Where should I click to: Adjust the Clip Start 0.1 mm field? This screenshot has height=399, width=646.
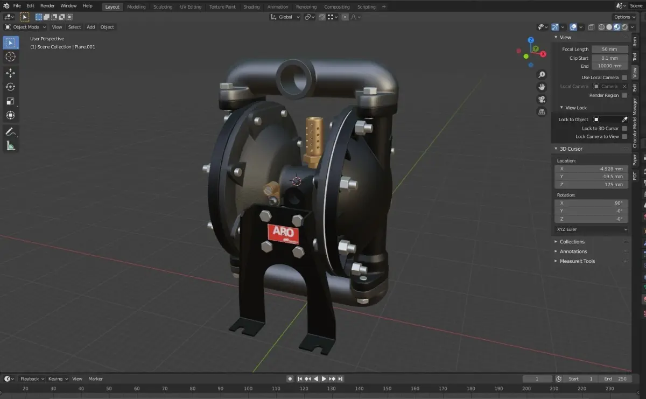click(610, 58)
